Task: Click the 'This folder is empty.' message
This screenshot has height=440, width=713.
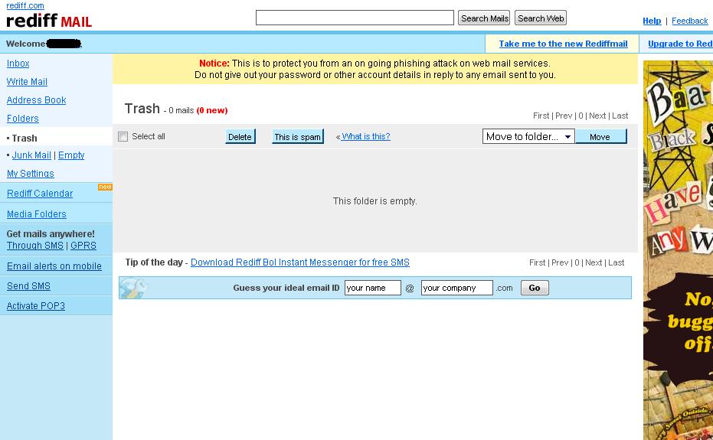Action: (x=374, y=201)
